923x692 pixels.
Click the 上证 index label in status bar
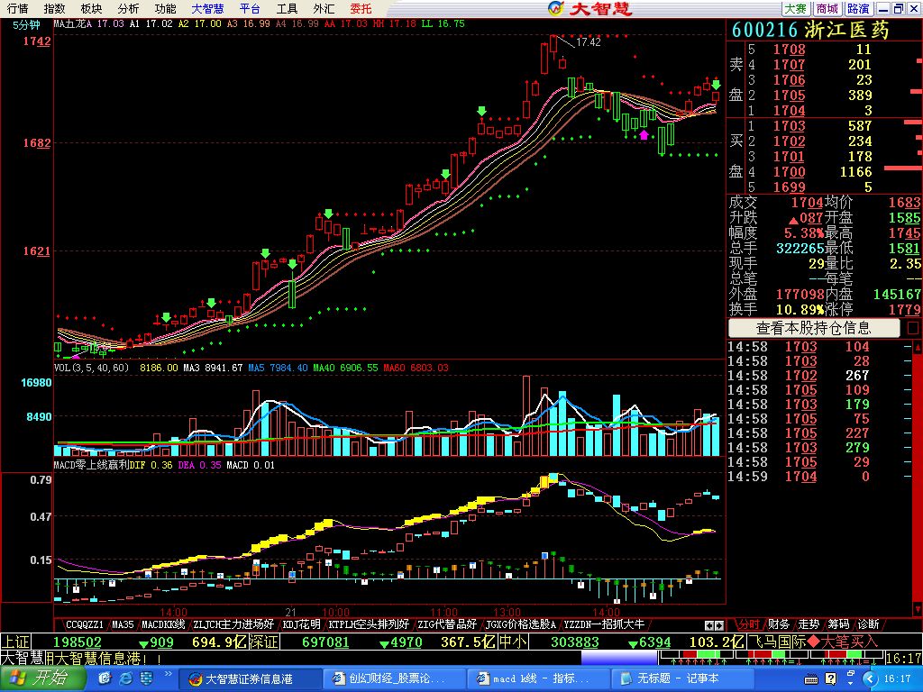tap(14, 642)
